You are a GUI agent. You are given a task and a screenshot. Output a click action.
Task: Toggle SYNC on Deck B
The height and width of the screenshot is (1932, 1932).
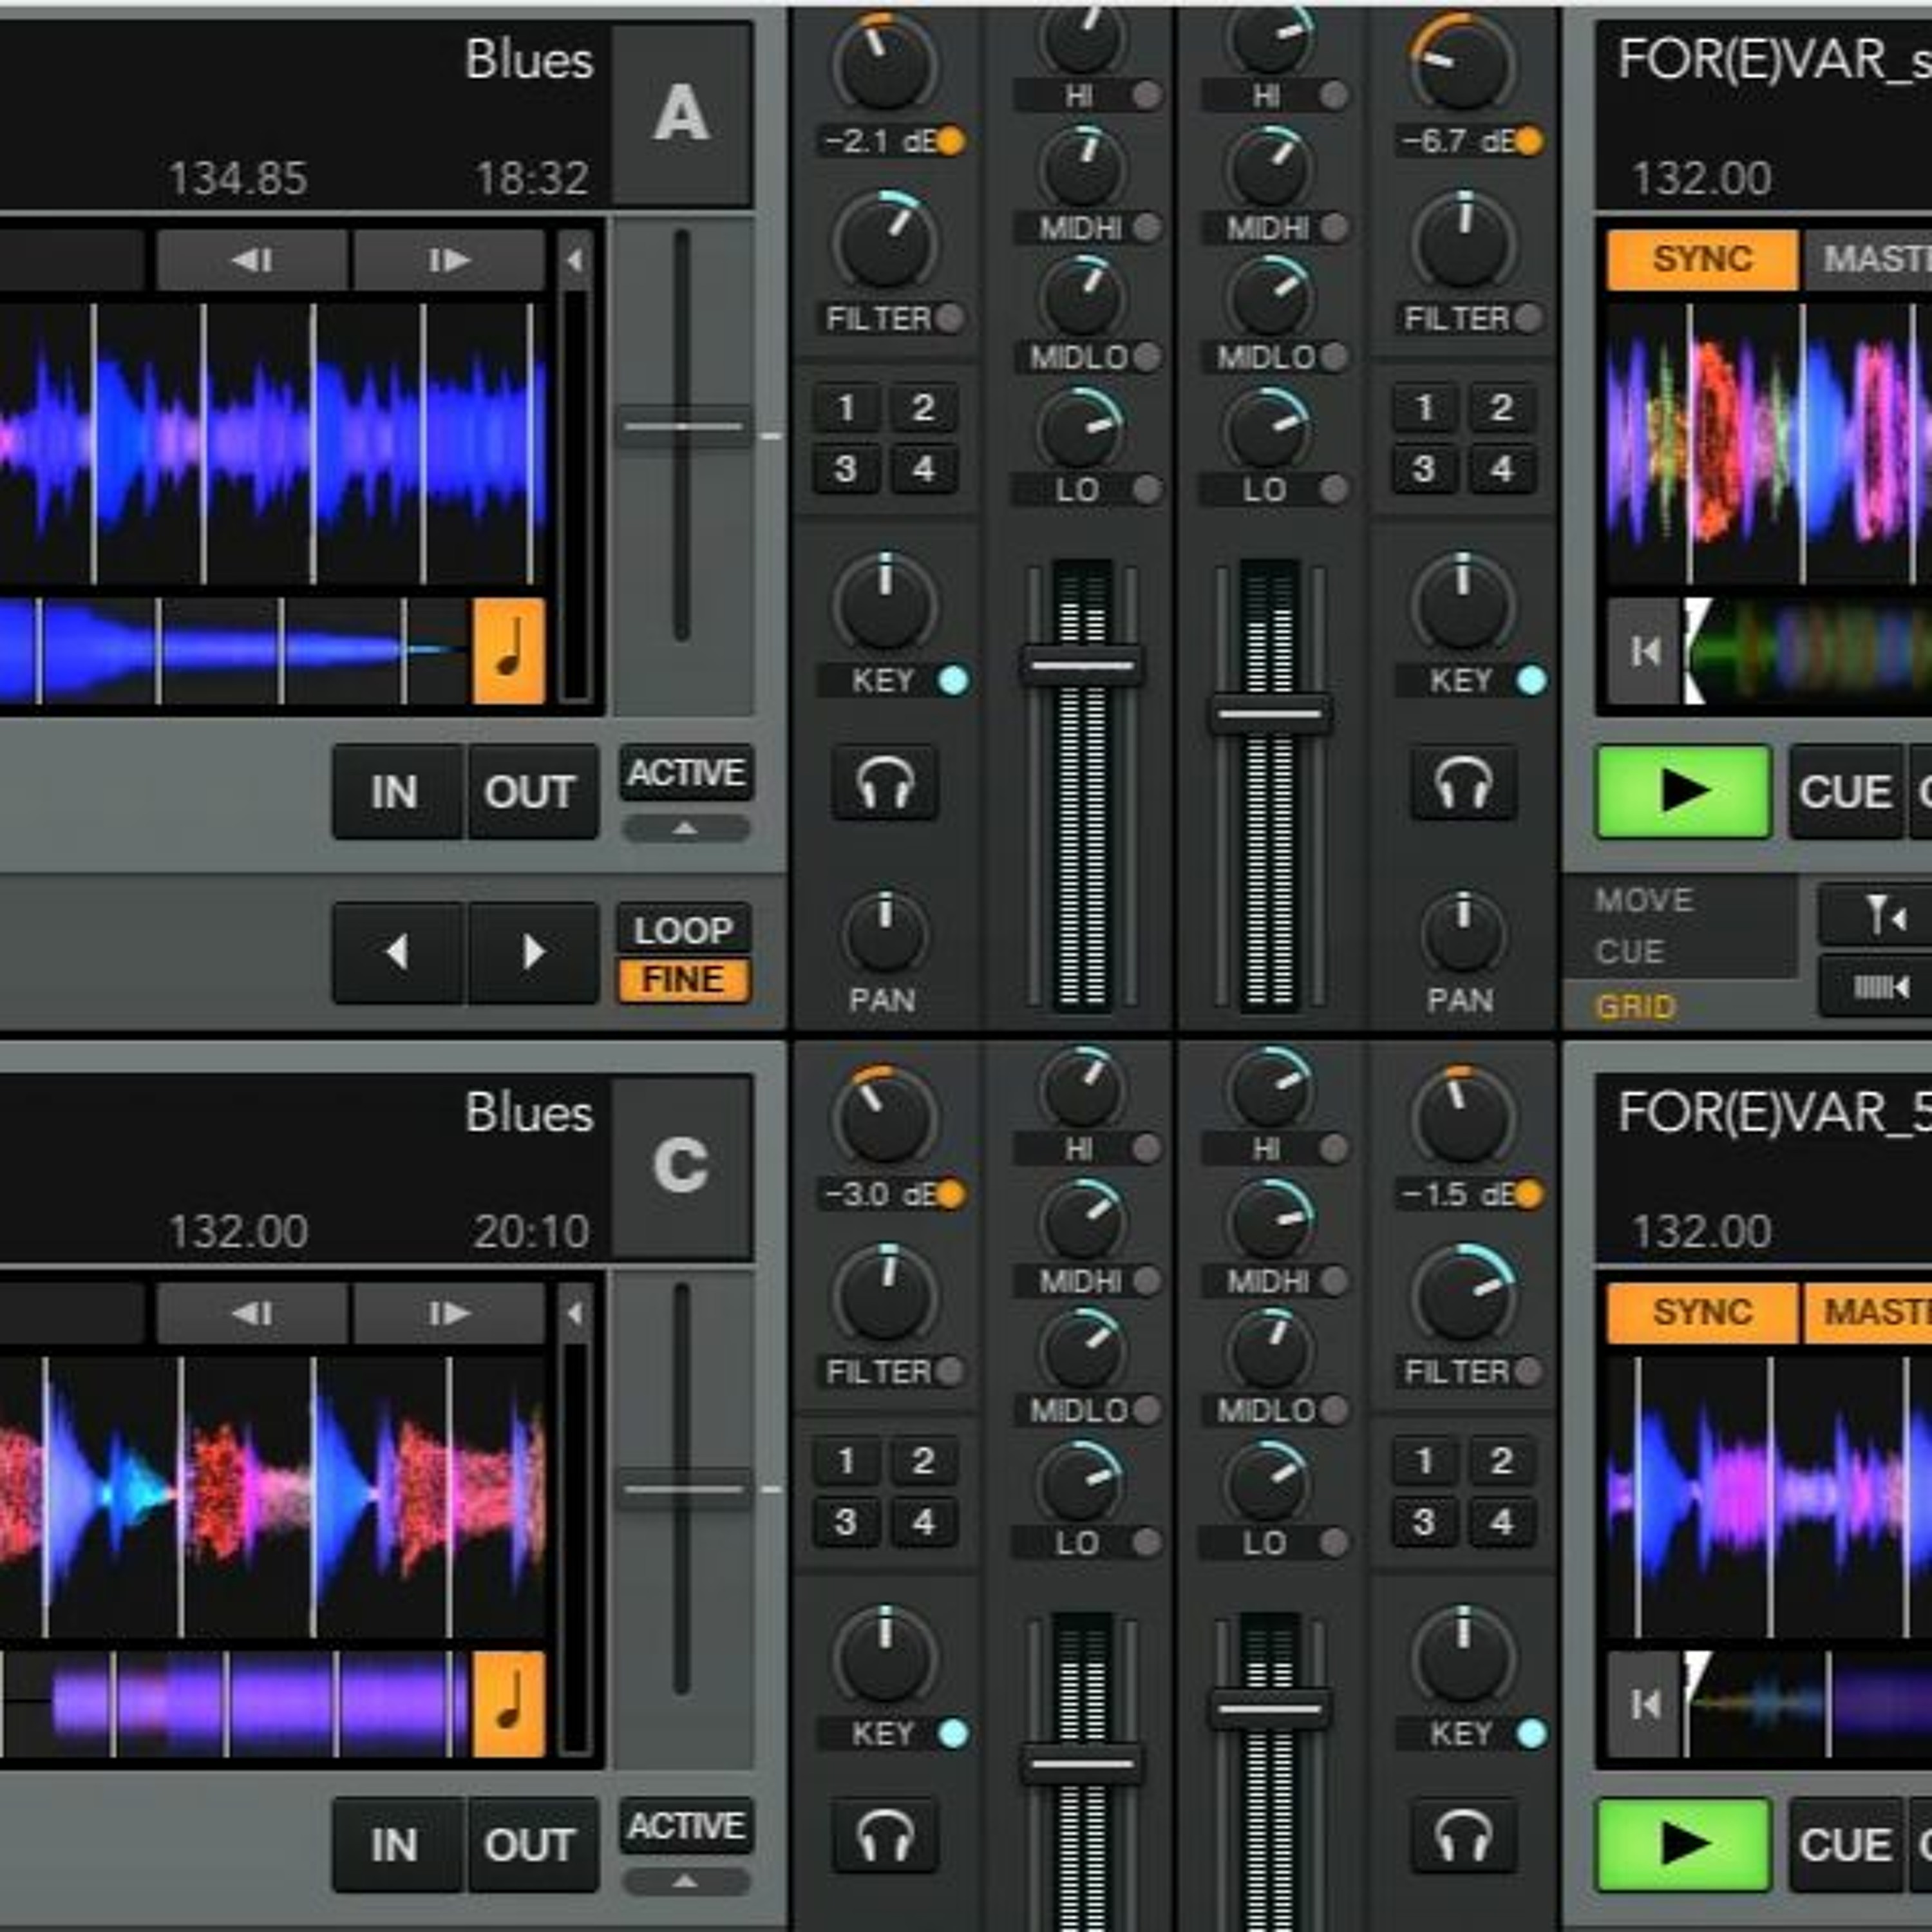pos(1702,259)
